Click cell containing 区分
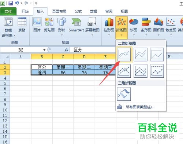Viewport: 183px width, 144px height. pos(42,67)
